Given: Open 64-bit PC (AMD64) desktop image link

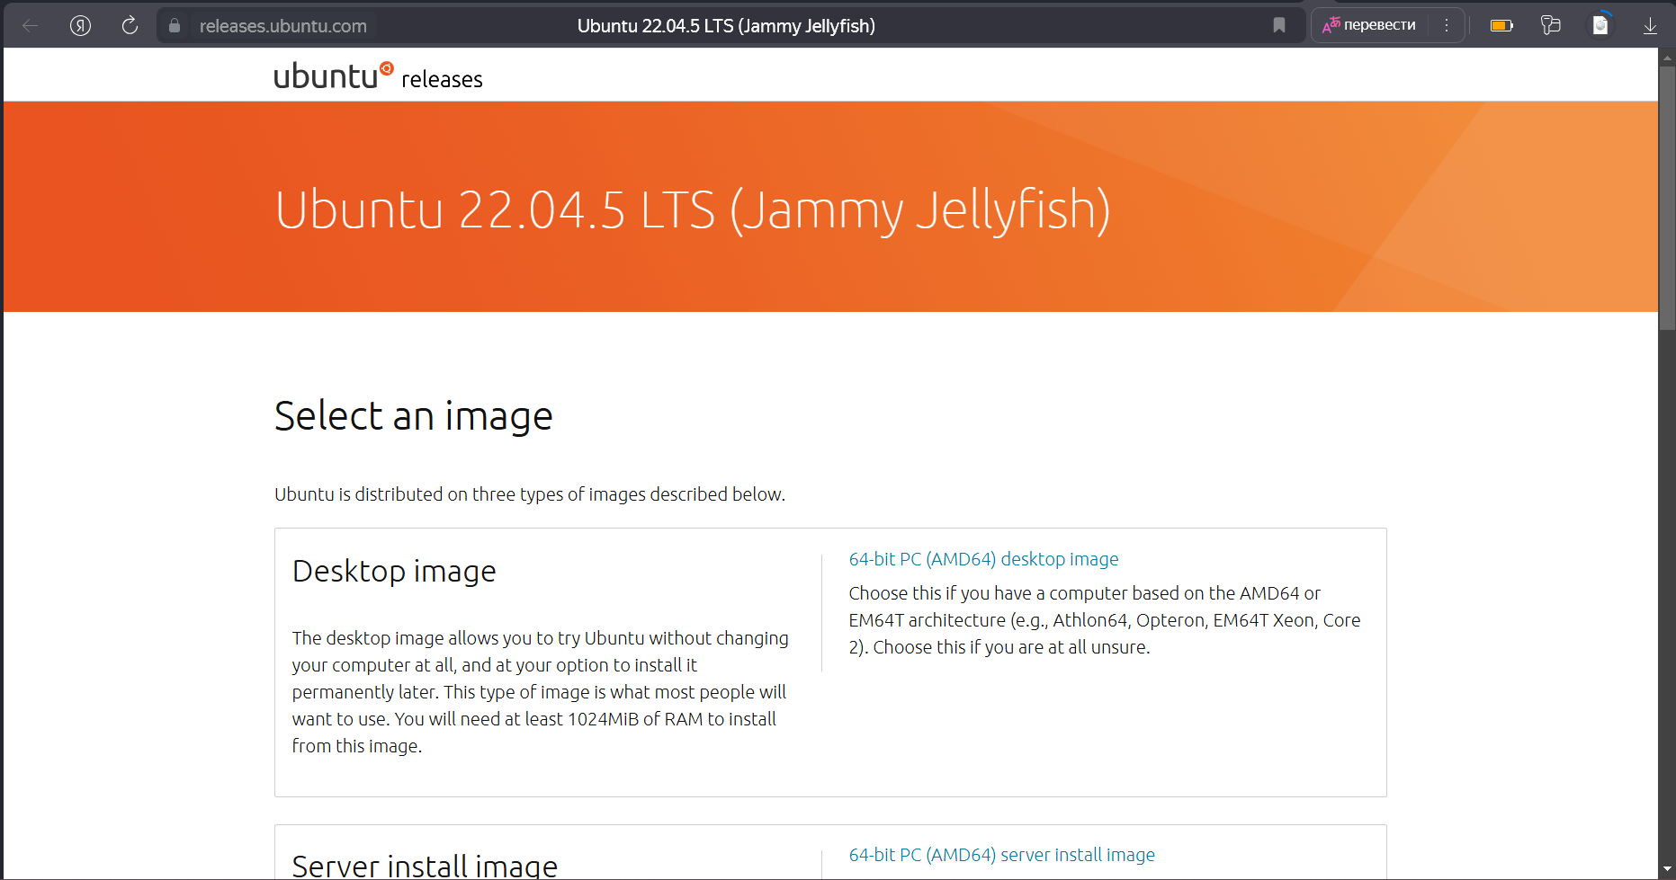Looking at the screenshot, I should [983, 559].
